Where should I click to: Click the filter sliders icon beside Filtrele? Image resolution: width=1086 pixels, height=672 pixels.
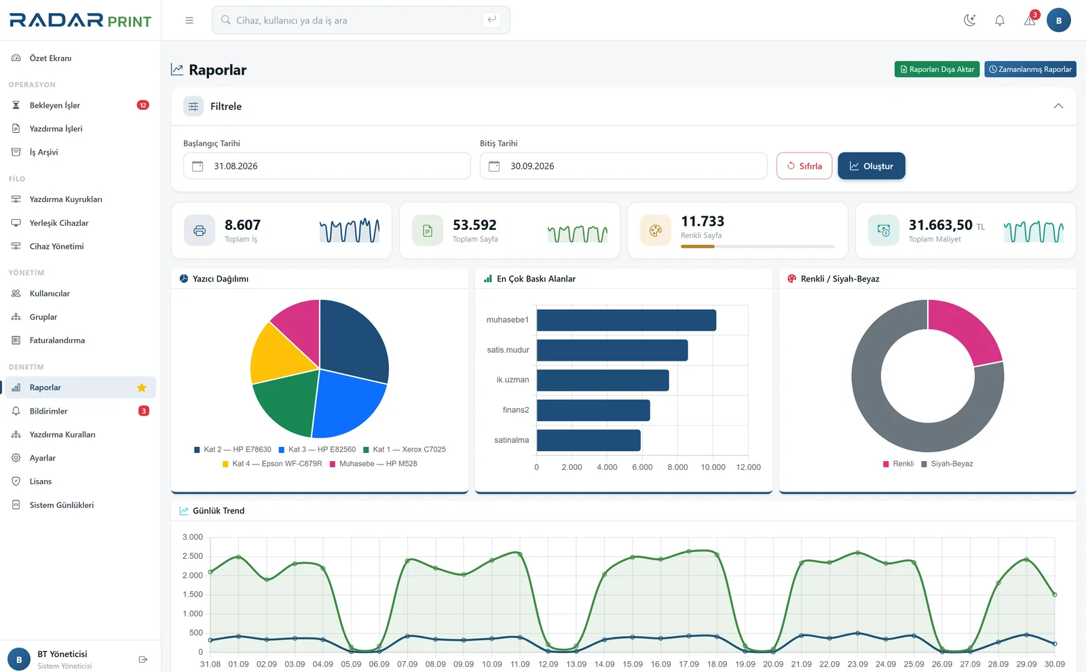tap(193, 106)
